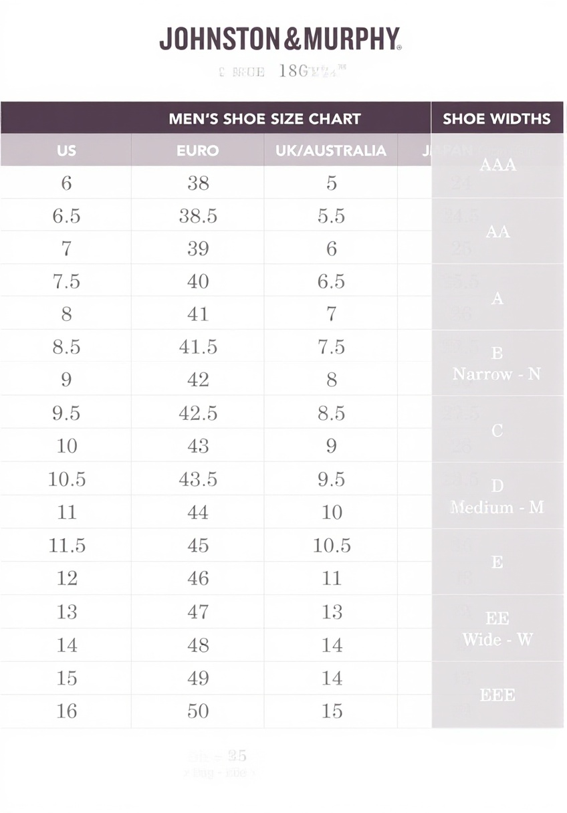Click the US column header
Image resolution: width=567 pixels, height=813 pixels.
click(66, 150)
